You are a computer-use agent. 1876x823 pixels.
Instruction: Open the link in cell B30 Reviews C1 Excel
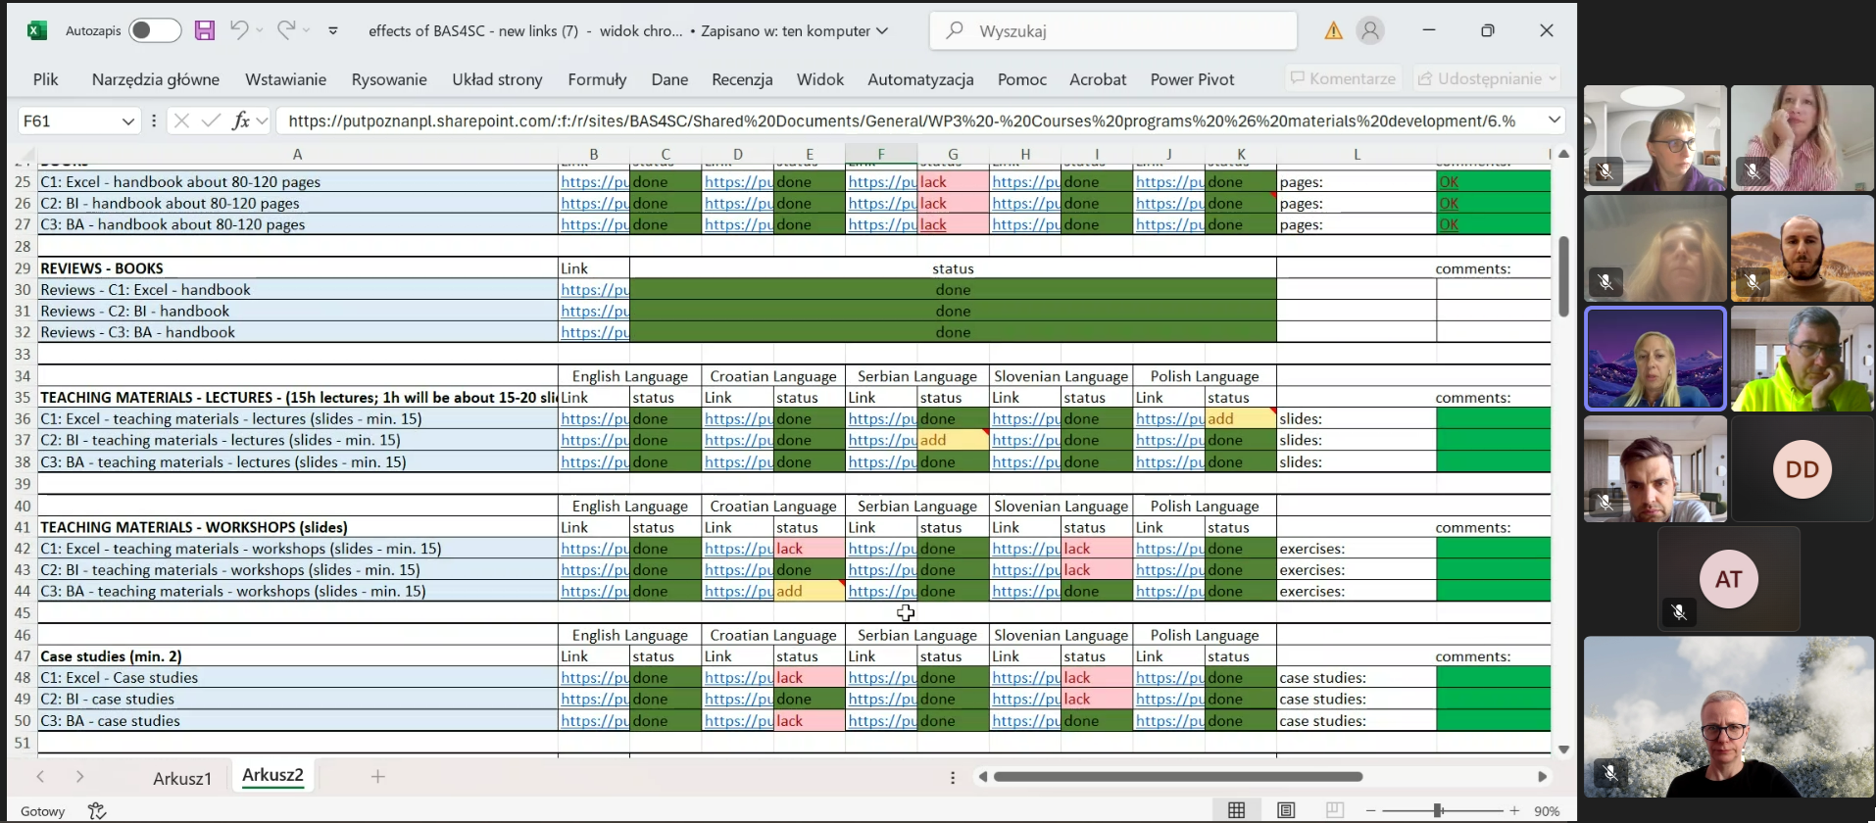point(594,290)
